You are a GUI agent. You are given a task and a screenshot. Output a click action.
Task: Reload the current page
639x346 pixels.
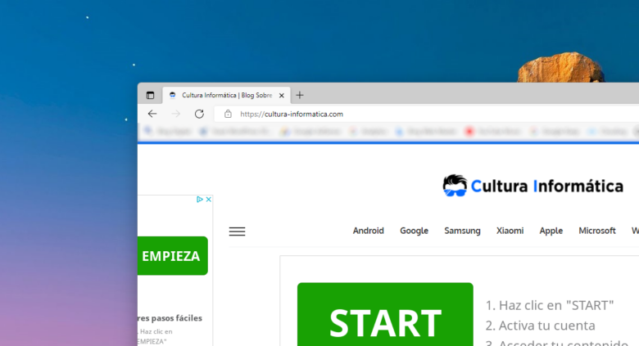click(199, 114)
